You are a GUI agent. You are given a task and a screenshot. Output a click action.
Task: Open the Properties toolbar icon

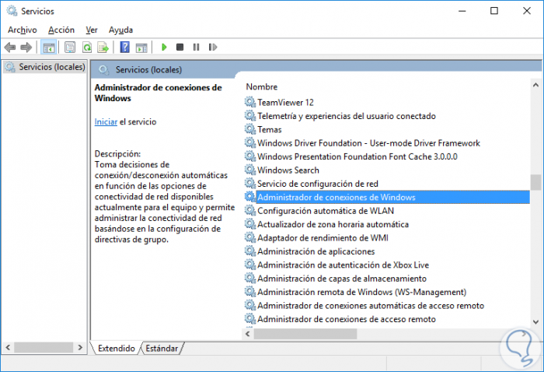[70, 47]
